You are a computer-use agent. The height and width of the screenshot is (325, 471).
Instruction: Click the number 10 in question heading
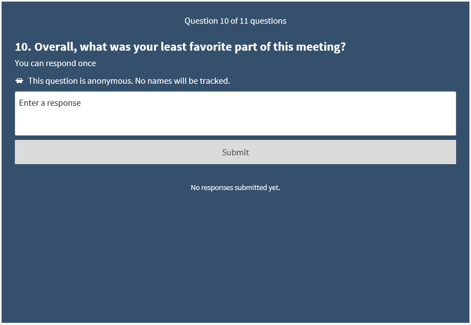point(23,47)
